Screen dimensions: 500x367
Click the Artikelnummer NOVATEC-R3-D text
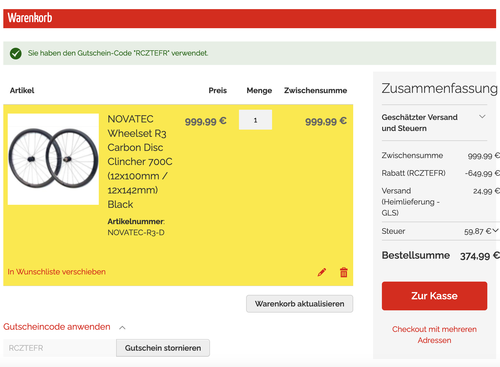pos(136,227)
